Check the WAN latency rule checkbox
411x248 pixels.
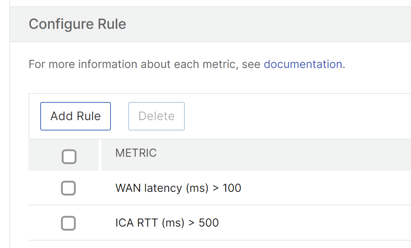click(x=68, y=188)
